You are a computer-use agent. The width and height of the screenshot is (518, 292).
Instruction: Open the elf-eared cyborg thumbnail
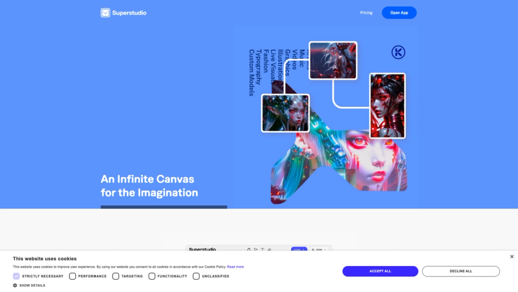pyautogui.click(x=285, y=113)
